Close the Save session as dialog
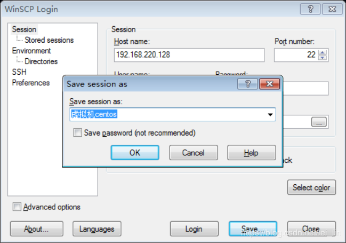The height and width of the screenshot is (243, 346). (269, 84)
